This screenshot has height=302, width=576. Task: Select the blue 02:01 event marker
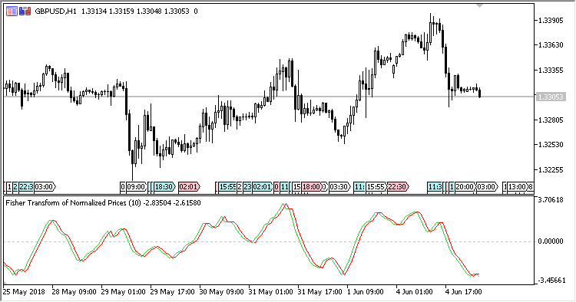point(263,187)
